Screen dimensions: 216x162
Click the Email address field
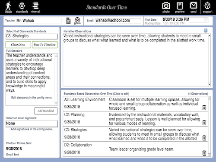click(118, 20)
